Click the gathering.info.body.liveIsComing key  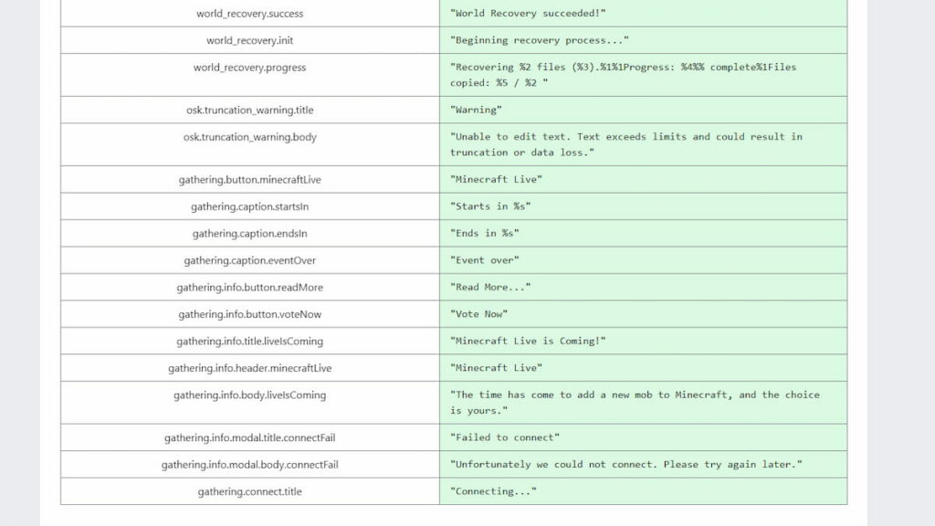(250, 394)
